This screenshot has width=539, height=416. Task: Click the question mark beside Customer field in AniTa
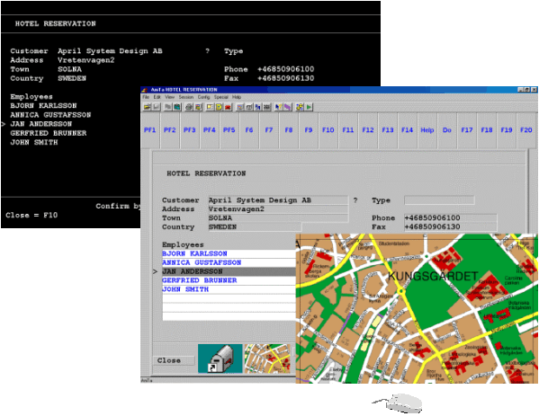pyautogui.click(x=355, y=200)
